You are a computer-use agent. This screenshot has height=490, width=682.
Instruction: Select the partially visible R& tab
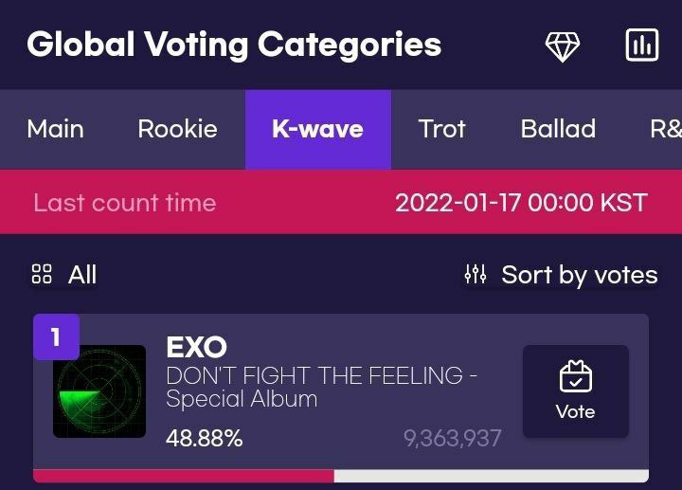pos(666,129)
